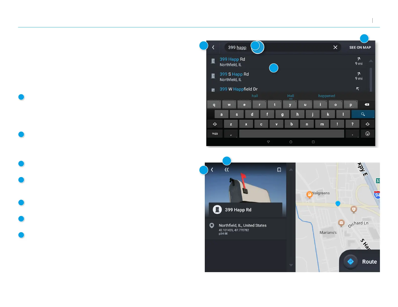The height and width of the screenshot is (307, 398).
Task: Select the 'happened' word suggestion
Action: tap(326, 96)
